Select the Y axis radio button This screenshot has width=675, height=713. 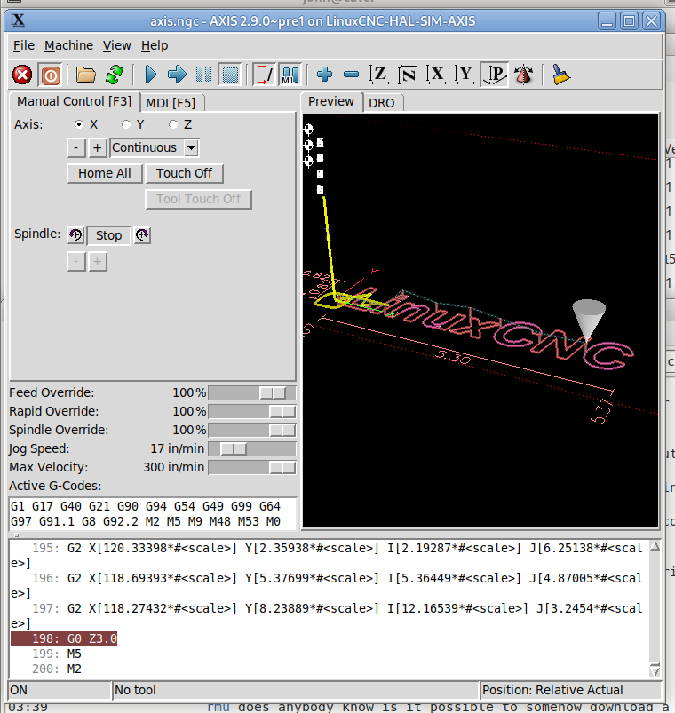pos(127,124)
